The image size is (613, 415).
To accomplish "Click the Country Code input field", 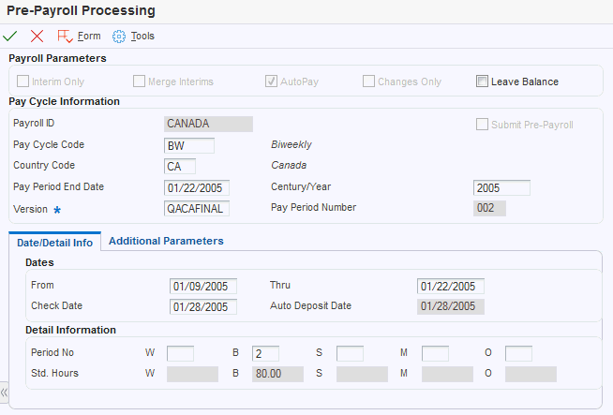I will coord(179,166).
